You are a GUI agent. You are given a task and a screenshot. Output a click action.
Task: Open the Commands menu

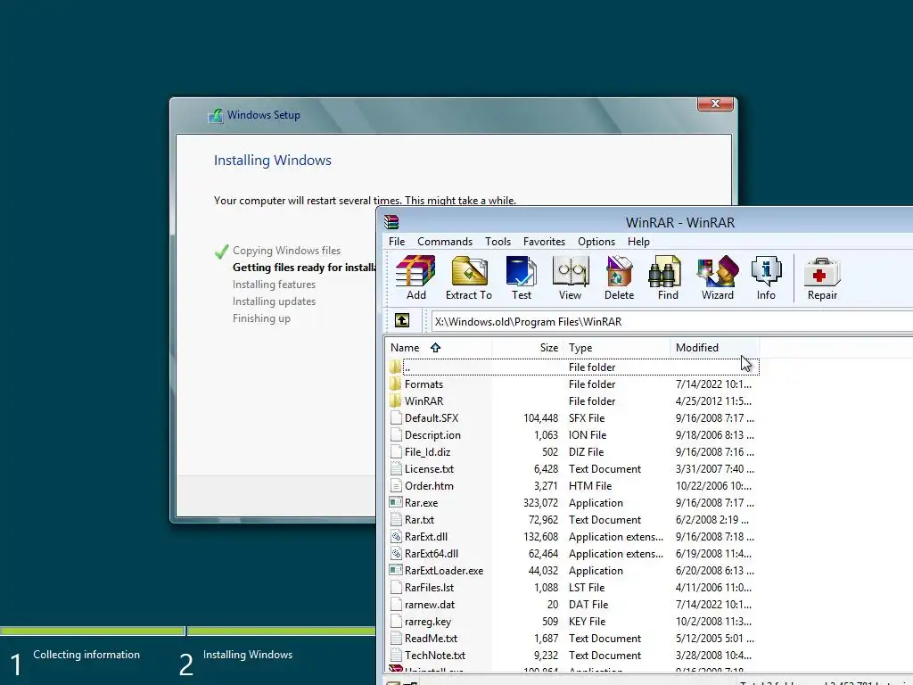click(445, 241)
